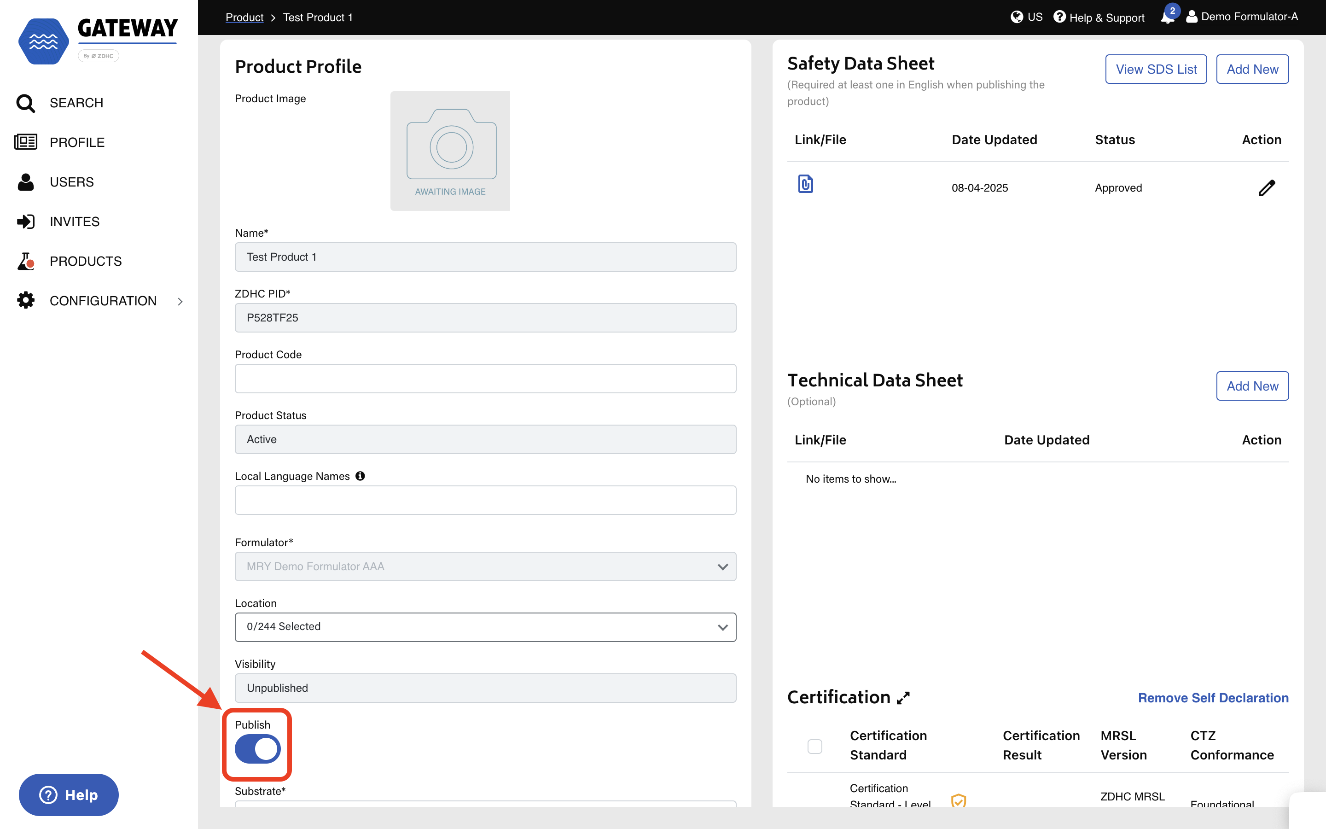Screen dimensions: 1326x829
Task: Add new Technical Data Sheet
Action: (1252, 386)
